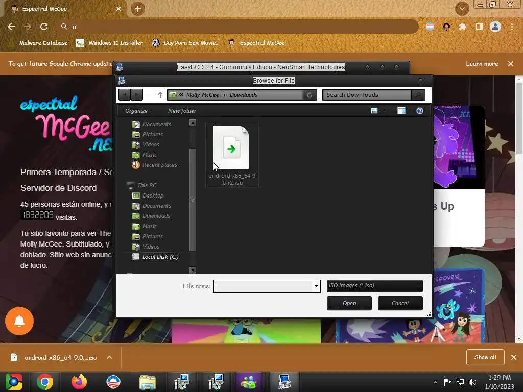Close the Espectral McGee tab

click(118, 9)
